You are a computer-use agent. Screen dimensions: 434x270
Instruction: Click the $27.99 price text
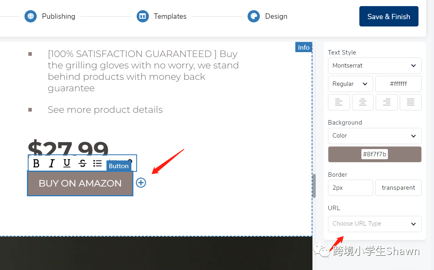click(x=68, y=148)
